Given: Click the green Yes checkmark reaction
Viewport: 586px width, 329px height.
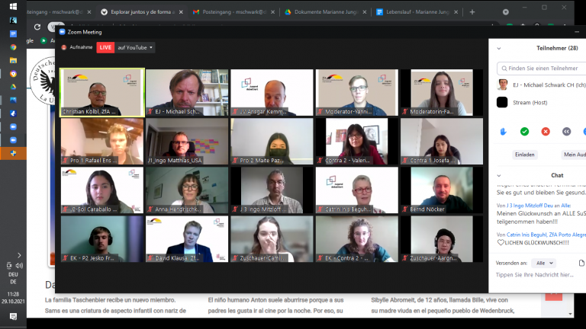Looking at the screenshot, I should pos(524,131).
